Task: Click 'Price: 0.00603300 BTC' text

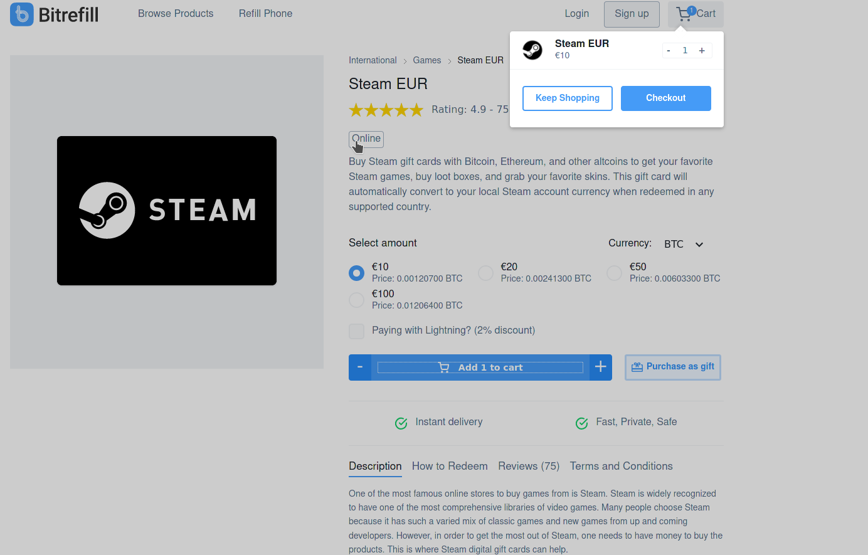Action: coord(675,278)
